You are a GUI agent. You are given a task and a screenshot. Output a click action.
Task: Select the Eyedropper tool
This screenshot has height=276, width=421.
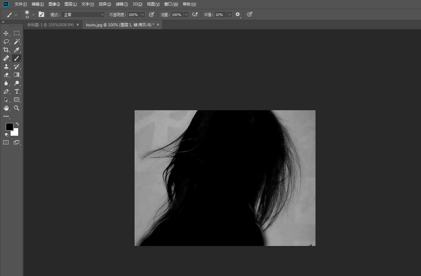pyautogui.click(x=17, y=50)
